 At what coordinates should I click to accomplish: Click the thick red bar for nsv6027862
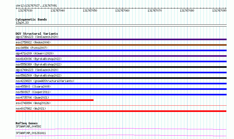[x=121, y=111]
